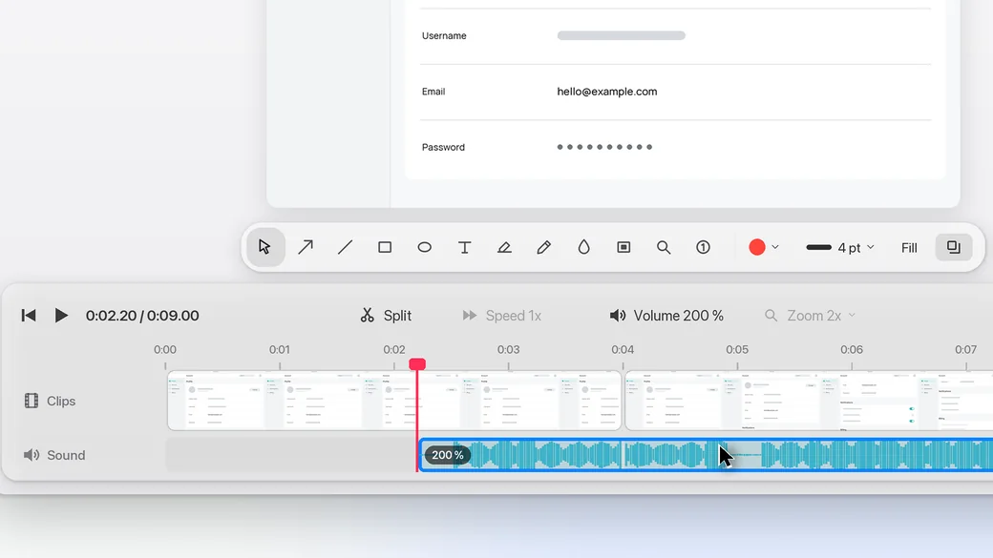
Task: Select the Blur droplet tool
Action: tap(584, 247)
